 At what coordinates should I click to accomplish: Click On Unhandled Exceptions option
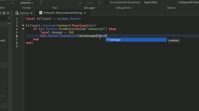125,2
